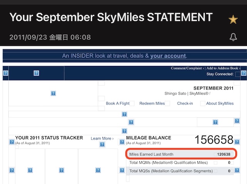Click Add to Address Book link
The width and height of the screenshot is (247, 184).
tap(223, 68)
